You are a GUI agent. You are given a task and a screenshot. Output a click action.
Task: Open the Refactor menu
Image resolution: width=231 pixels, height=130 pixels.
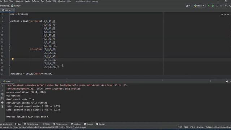[x=35, y=1]
